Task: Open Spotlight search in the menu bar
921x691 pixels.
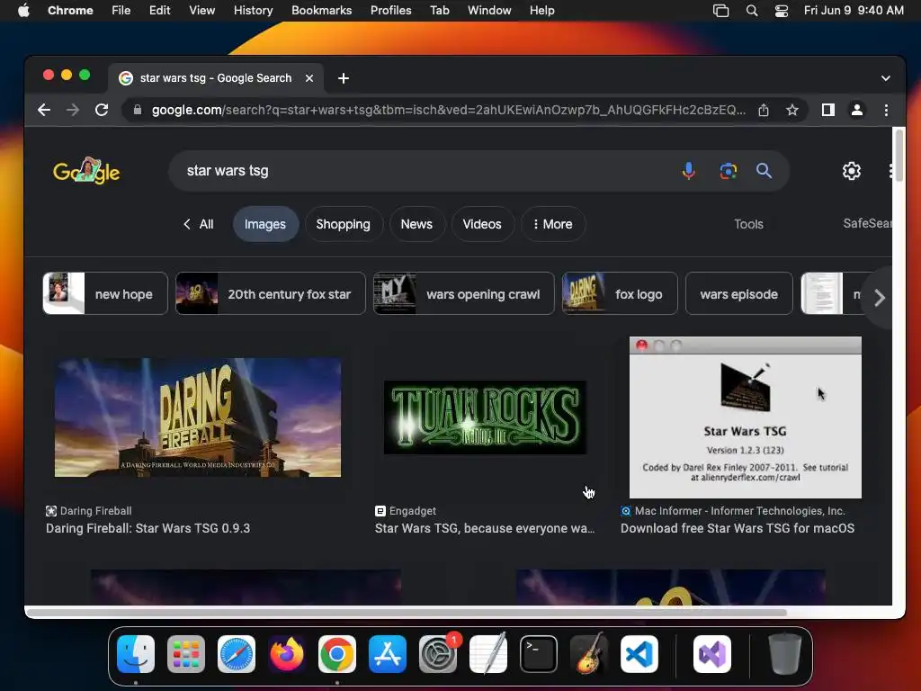Action: point(751,11)
